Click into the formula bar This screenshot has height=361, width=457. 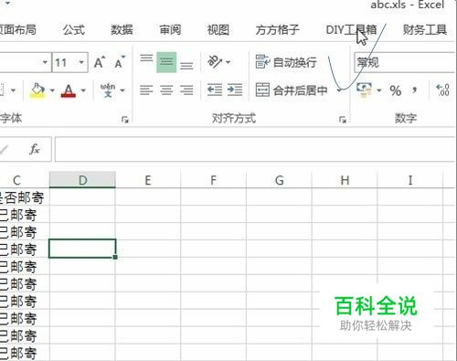tap(256, 149)
